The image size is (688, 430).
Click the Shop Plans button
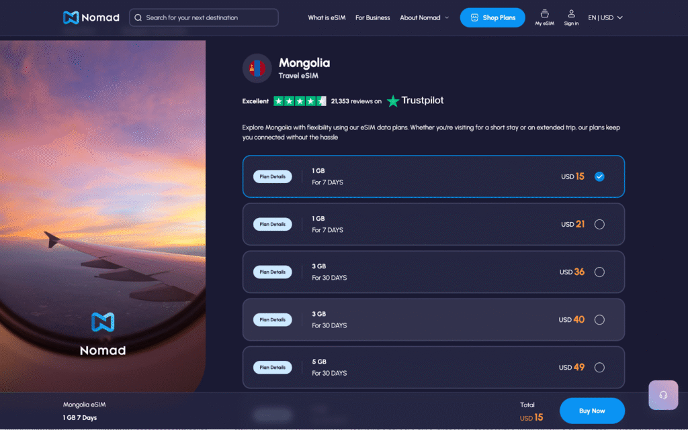492,17
